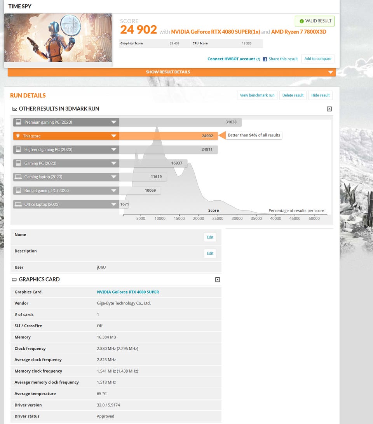The width and height of the screenshot is (373, 424).
Task: Click the Gaming laptop bar value 11619
Action: pyautogui.click(x=156, y=177)
